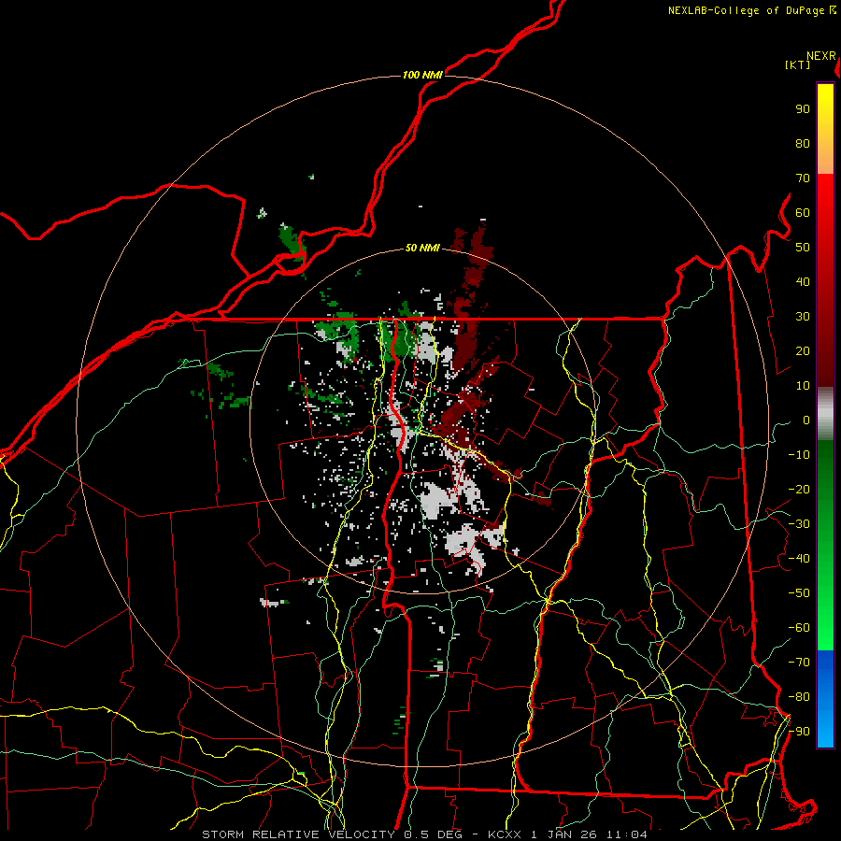Click the 60 value on velocity scale
The height and width of the screenshot is (841, 841).
[803, 212]
